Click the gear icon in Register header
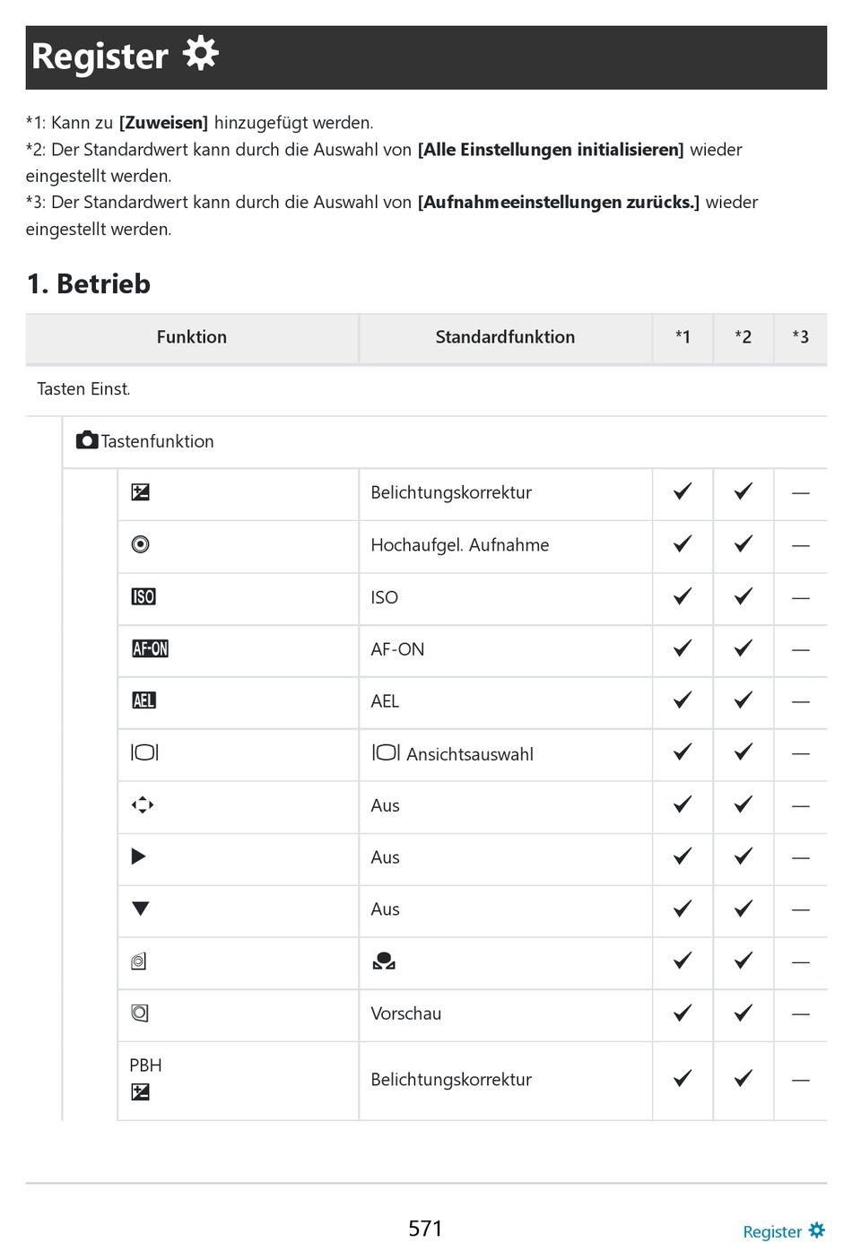This screenshot has height=1243, width=852. pos(201,54)
